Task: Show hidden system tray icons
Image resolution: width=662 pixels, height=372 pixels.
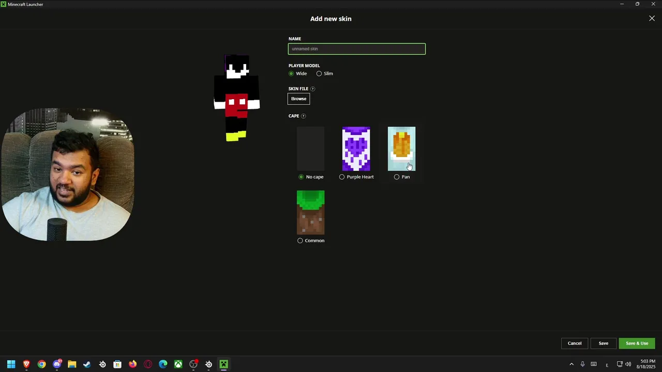Action: click(x=571, y=364)
